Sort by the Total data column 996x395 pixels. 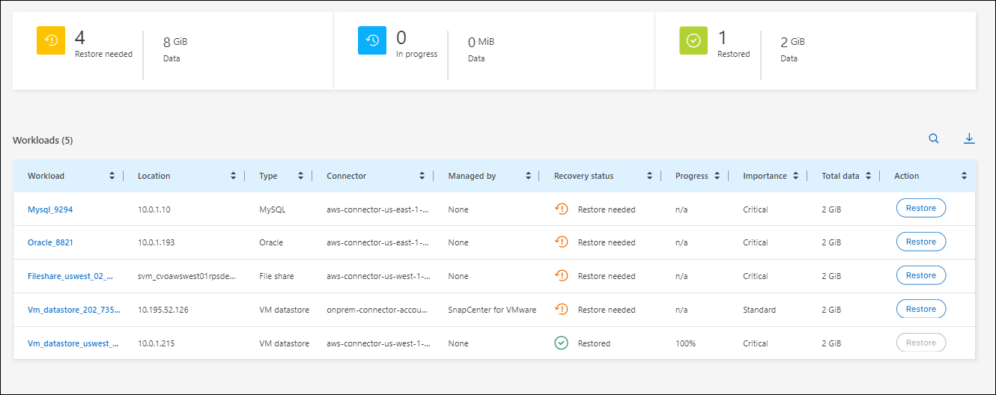869,176
